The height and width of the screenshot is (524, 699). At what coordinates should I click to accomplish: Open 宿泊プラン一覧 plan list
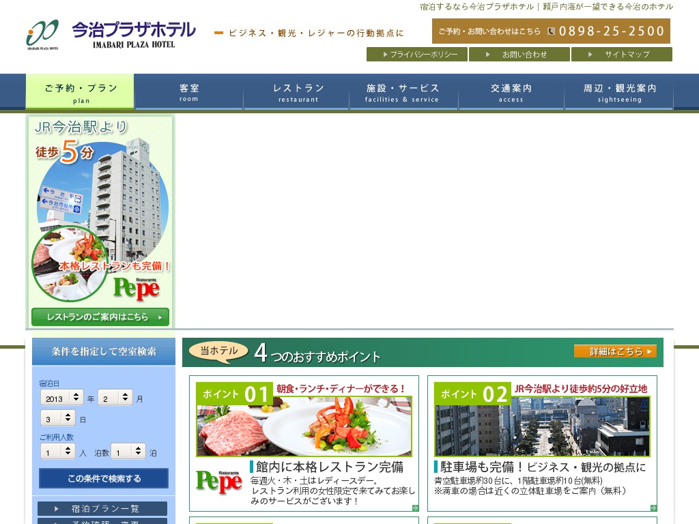102,508
